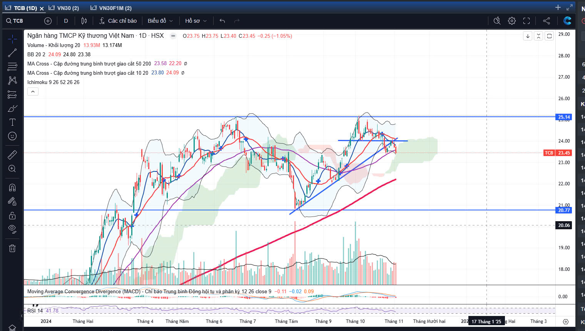Screen dimensions: 585x331
Task: Select the RSI 14 legend
Action: (35, 311)
